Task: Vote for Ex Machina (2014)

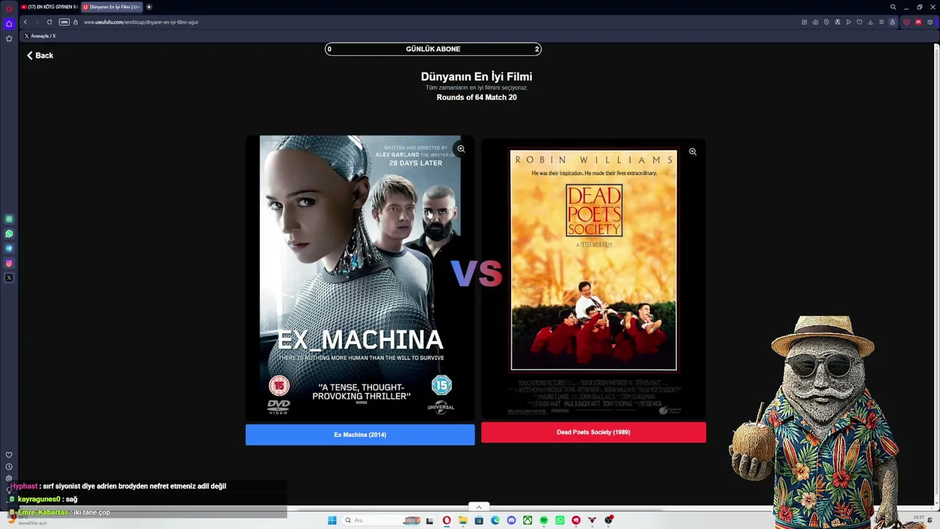Action: [360, 434]
